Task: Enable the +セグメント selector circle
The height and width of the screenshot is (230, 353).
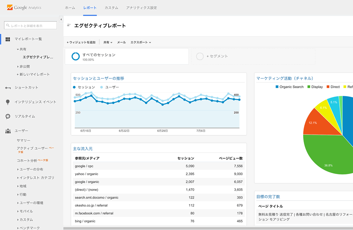Action: click(x=200, y=56)
